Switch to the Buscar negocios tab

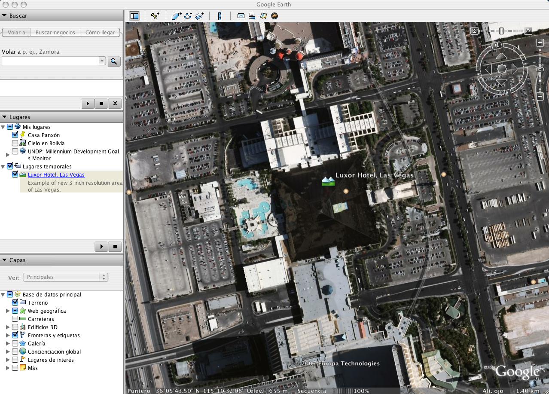[x=55, y=32]
